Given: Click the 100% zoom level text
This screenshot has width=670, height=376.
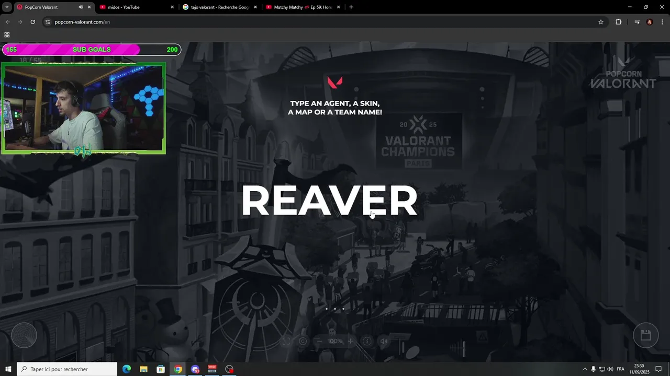Looking at the screenshot, I should pos(335,341).
